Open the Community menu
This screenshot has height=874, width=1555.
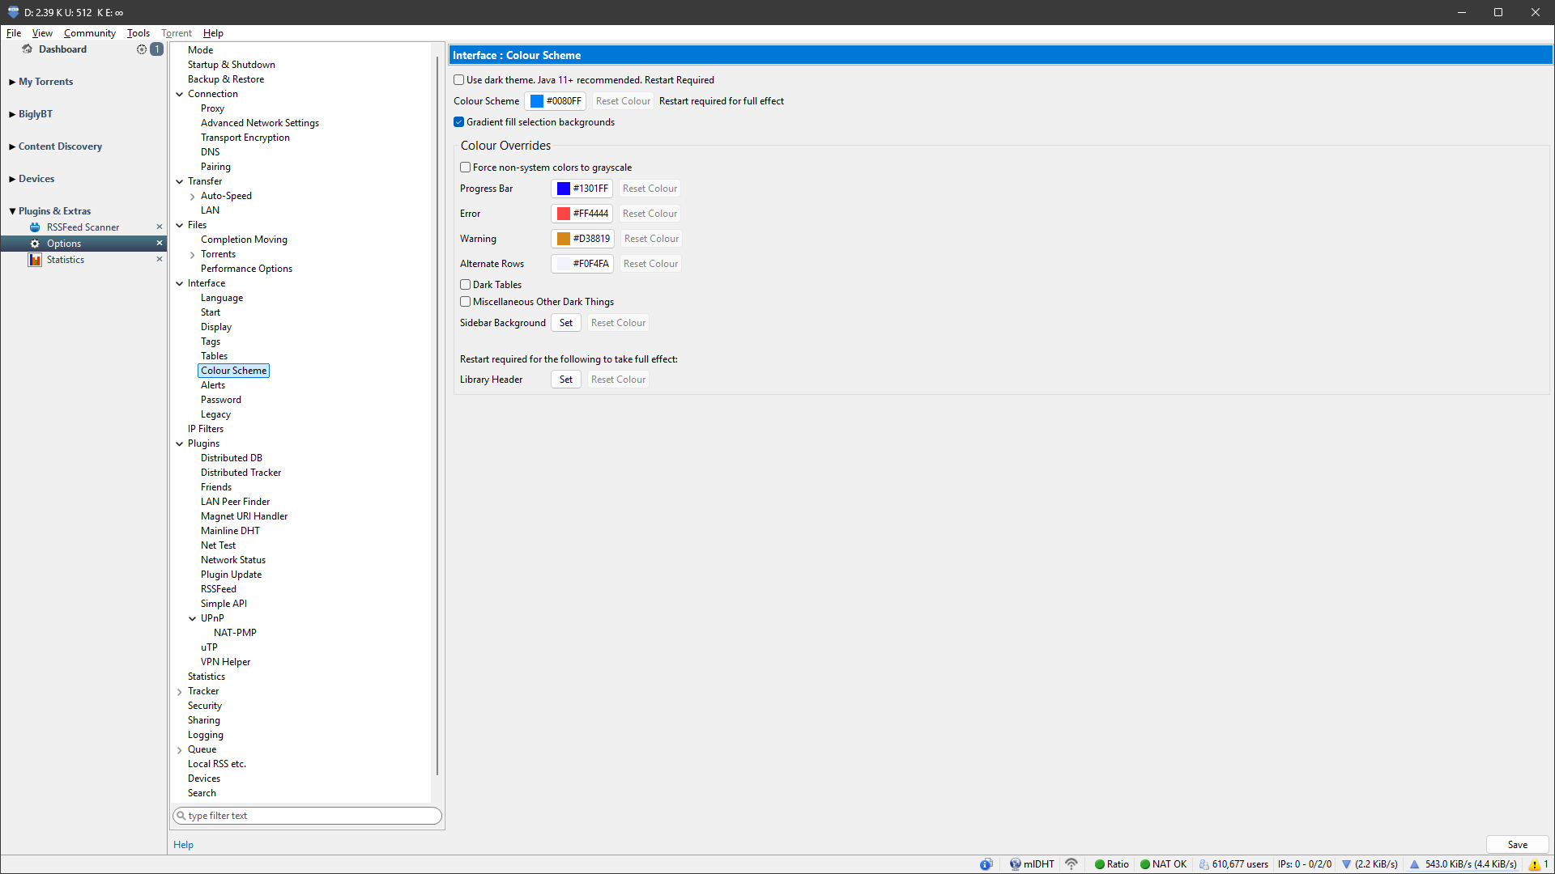pos(89,33)
